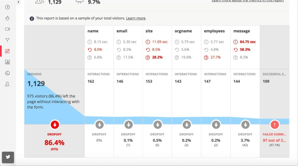
Task: Select the email column header
Action: pyautogui.click(x=122, y=31)
